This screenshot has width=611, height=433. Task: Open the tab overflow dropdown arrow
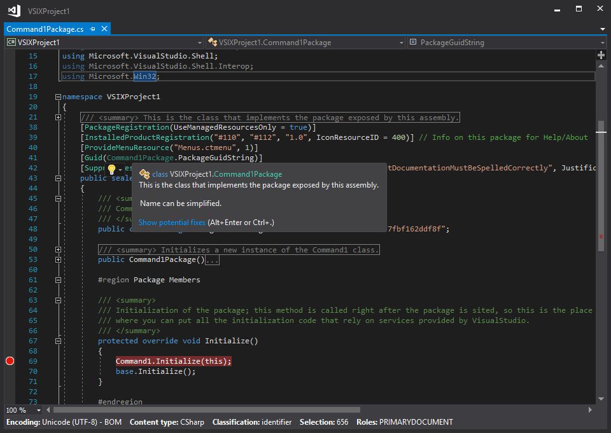pos(603,29)
